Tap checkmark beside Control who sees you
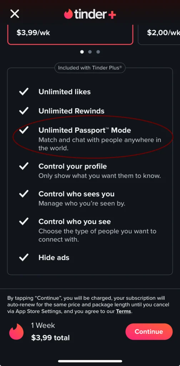The image size is (180, 366). point(24,194)
